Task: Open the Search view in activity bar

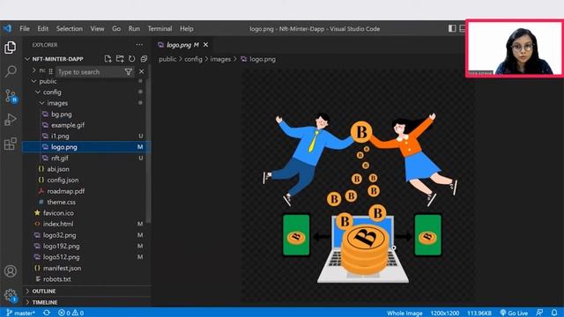Action: pyautogui.click(x=11, y=71)
